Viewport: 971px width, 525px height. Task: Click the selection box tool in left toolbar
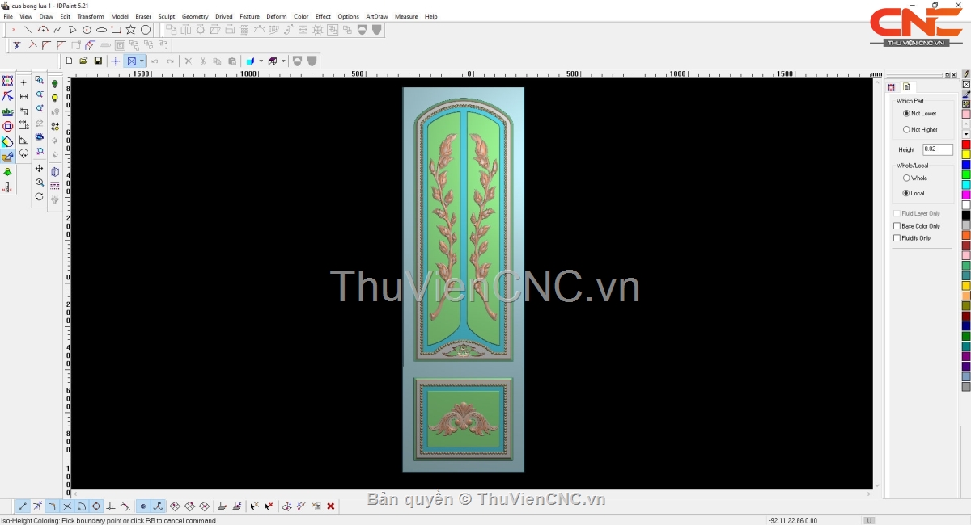[7, 81]
